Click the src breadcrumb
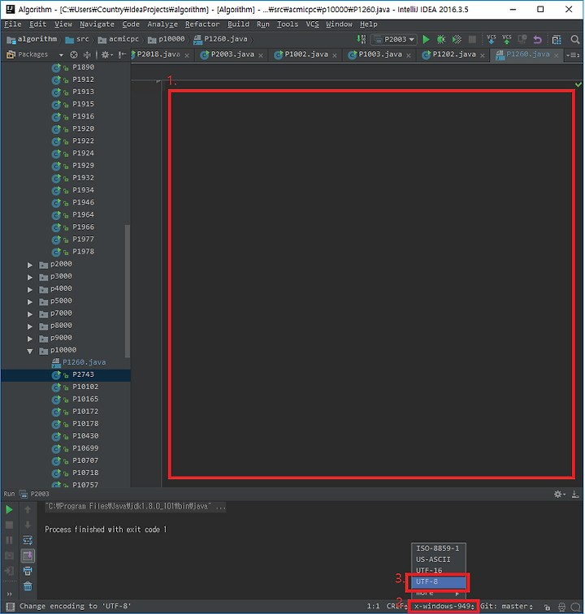This screenshot has width=585, height=614. point(77,40)
